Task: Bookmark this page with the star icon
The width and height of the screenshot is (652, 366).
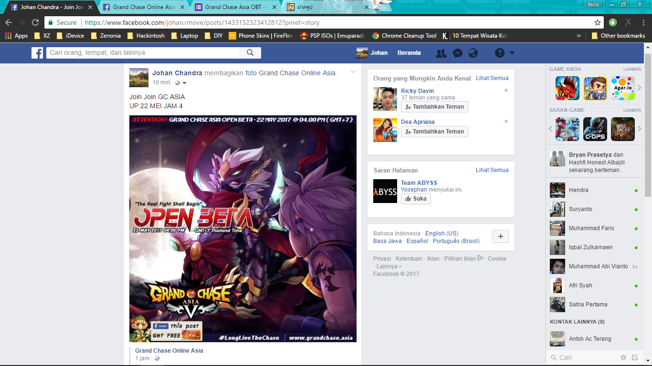Action: click(x=598, y=22)
